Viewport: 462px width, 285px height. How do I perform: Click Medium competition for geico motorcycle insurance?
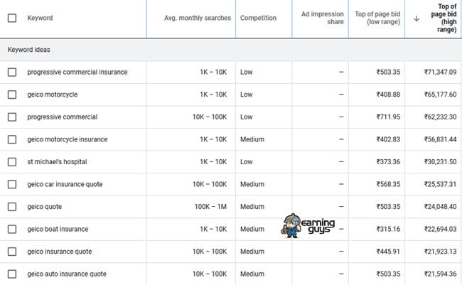[x=252, y=139]
